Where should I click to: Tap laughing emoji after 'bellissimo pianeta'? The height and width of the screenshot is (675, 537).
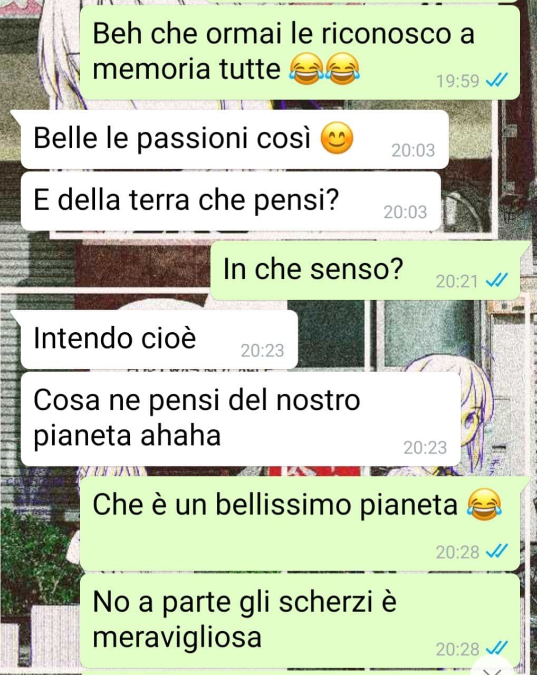[x=484, y=506]
